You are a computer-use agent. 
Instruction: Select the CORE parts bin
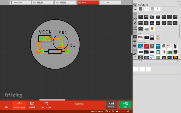[135, 10]
